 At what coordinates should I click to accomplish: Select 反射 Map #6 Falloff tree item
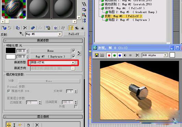pyautogui.click(x=123, y=16)
